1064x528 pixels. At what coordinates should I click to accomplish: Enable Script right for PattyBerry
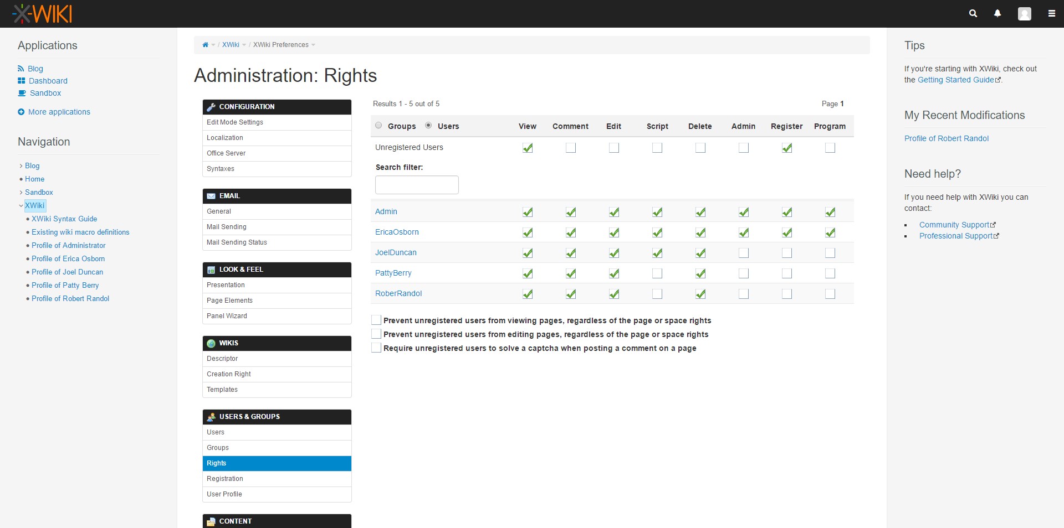click(657, 273)
